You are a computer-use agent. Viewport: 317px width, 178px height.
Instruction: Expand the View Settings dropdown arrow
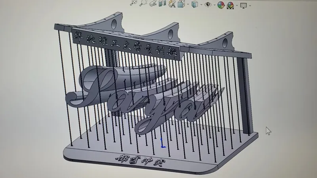pos(250,6)
